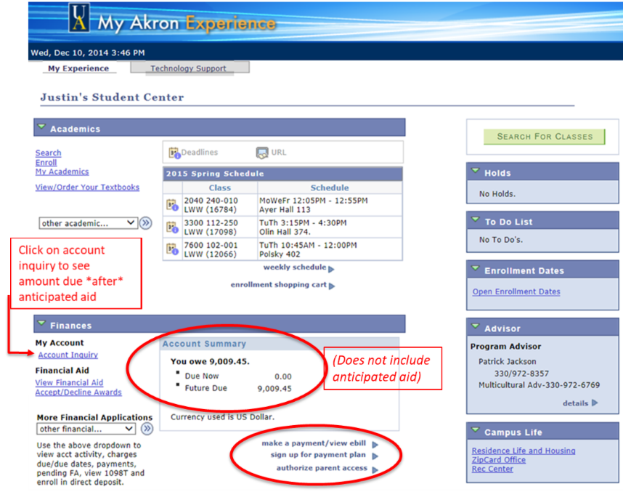The image size is (623, 492).
Task: Click go button beside other academic dropdown
Action: coord(146,223)
